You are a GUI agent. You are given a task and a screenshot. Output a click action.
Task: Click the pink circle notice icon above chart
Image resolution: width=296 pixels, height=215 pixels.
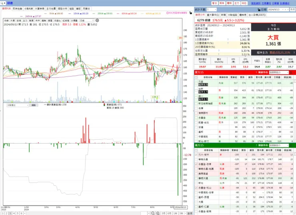[168, 13]
